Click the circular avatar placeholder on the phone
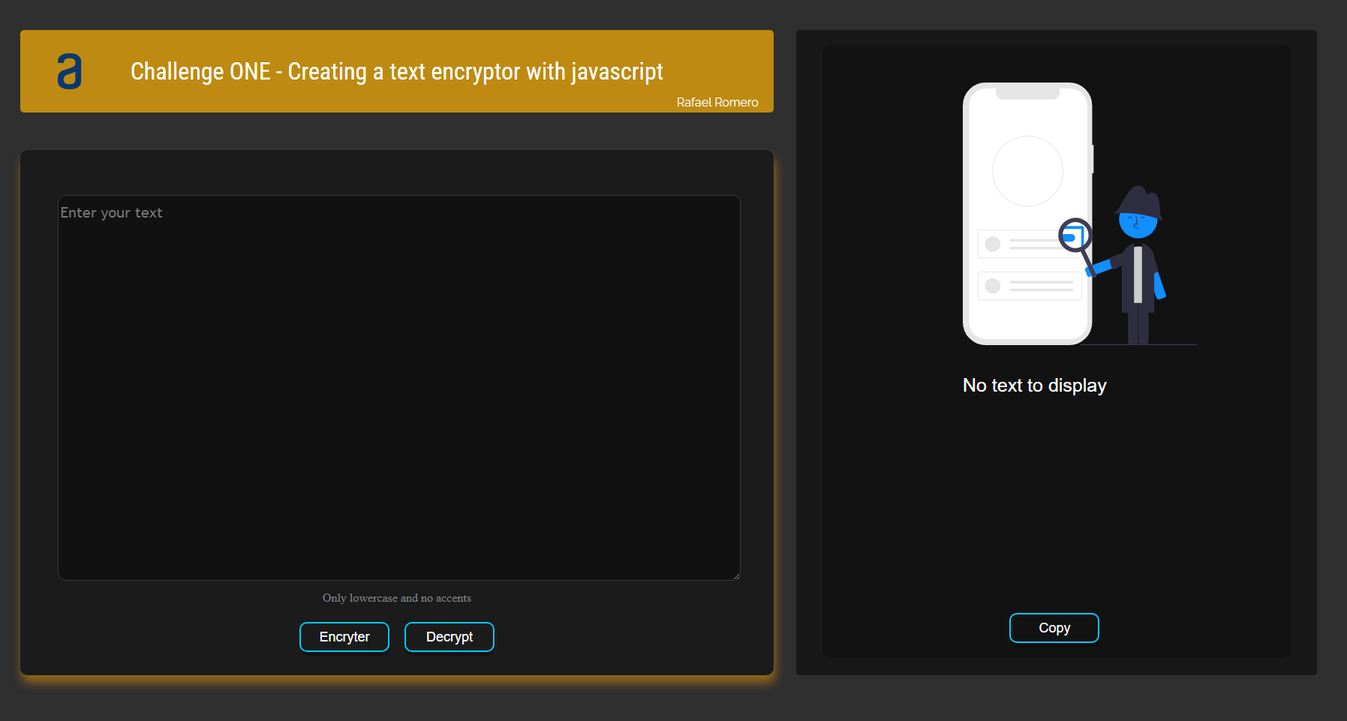The image size is (1347, 721). 1027,170
